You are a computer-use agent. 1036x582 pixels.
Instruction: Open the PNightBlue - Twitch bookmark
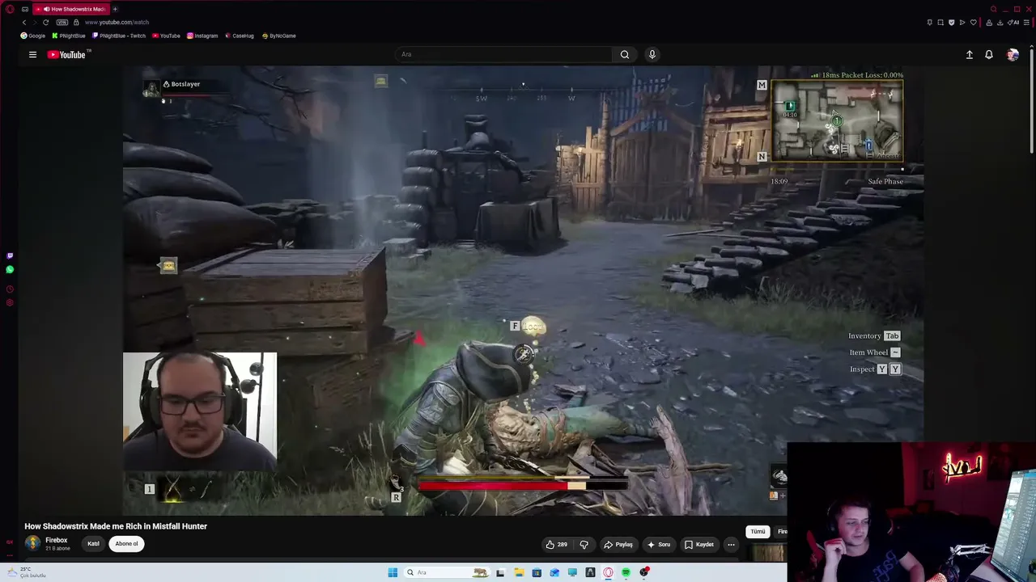tap(119, 36)
